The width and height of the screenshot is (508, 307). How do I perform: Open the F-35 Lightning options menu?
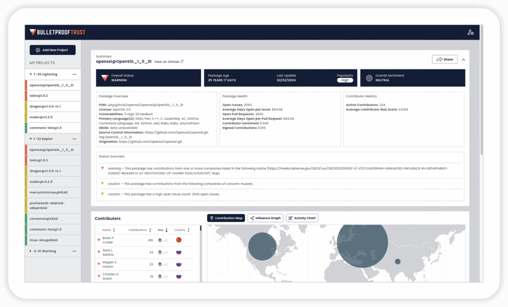pos(74,73)
